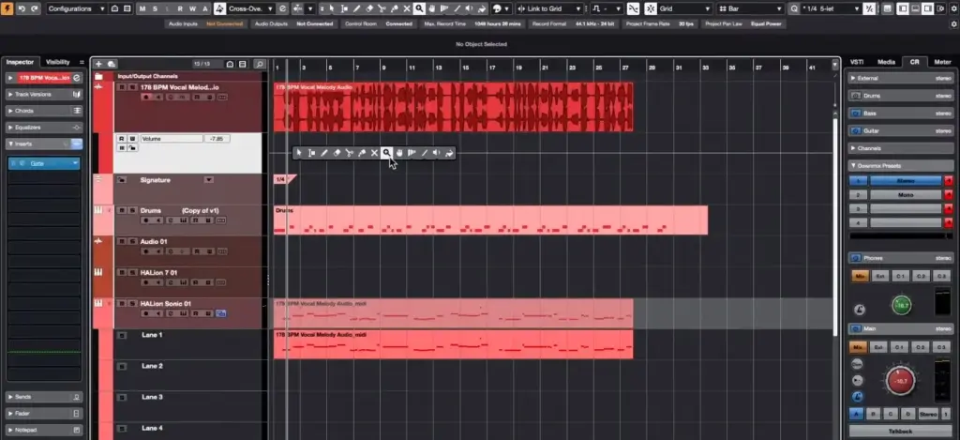Viewport: 960px width, 440px height.
Task: Open the Bar grid type dropdown
Action: point(751,8)
